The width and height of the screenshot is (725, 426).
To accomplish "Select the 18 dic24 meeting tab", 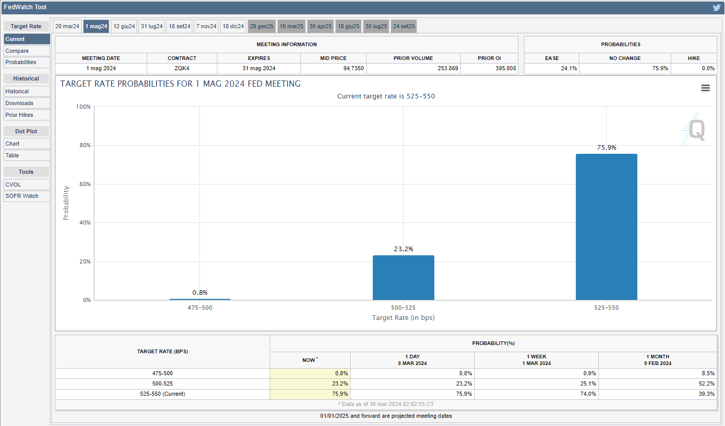I will point(233,27).
